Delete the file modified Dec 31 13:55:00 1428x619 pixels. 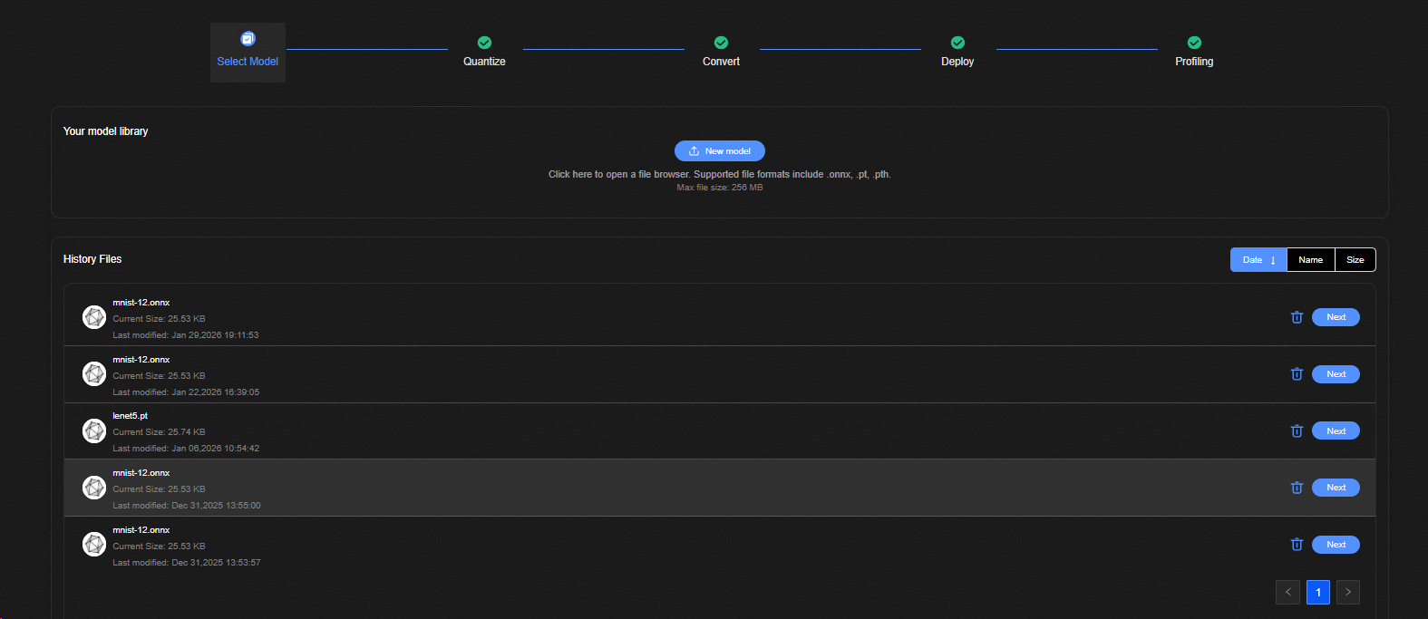click(x=1297, y=488)
